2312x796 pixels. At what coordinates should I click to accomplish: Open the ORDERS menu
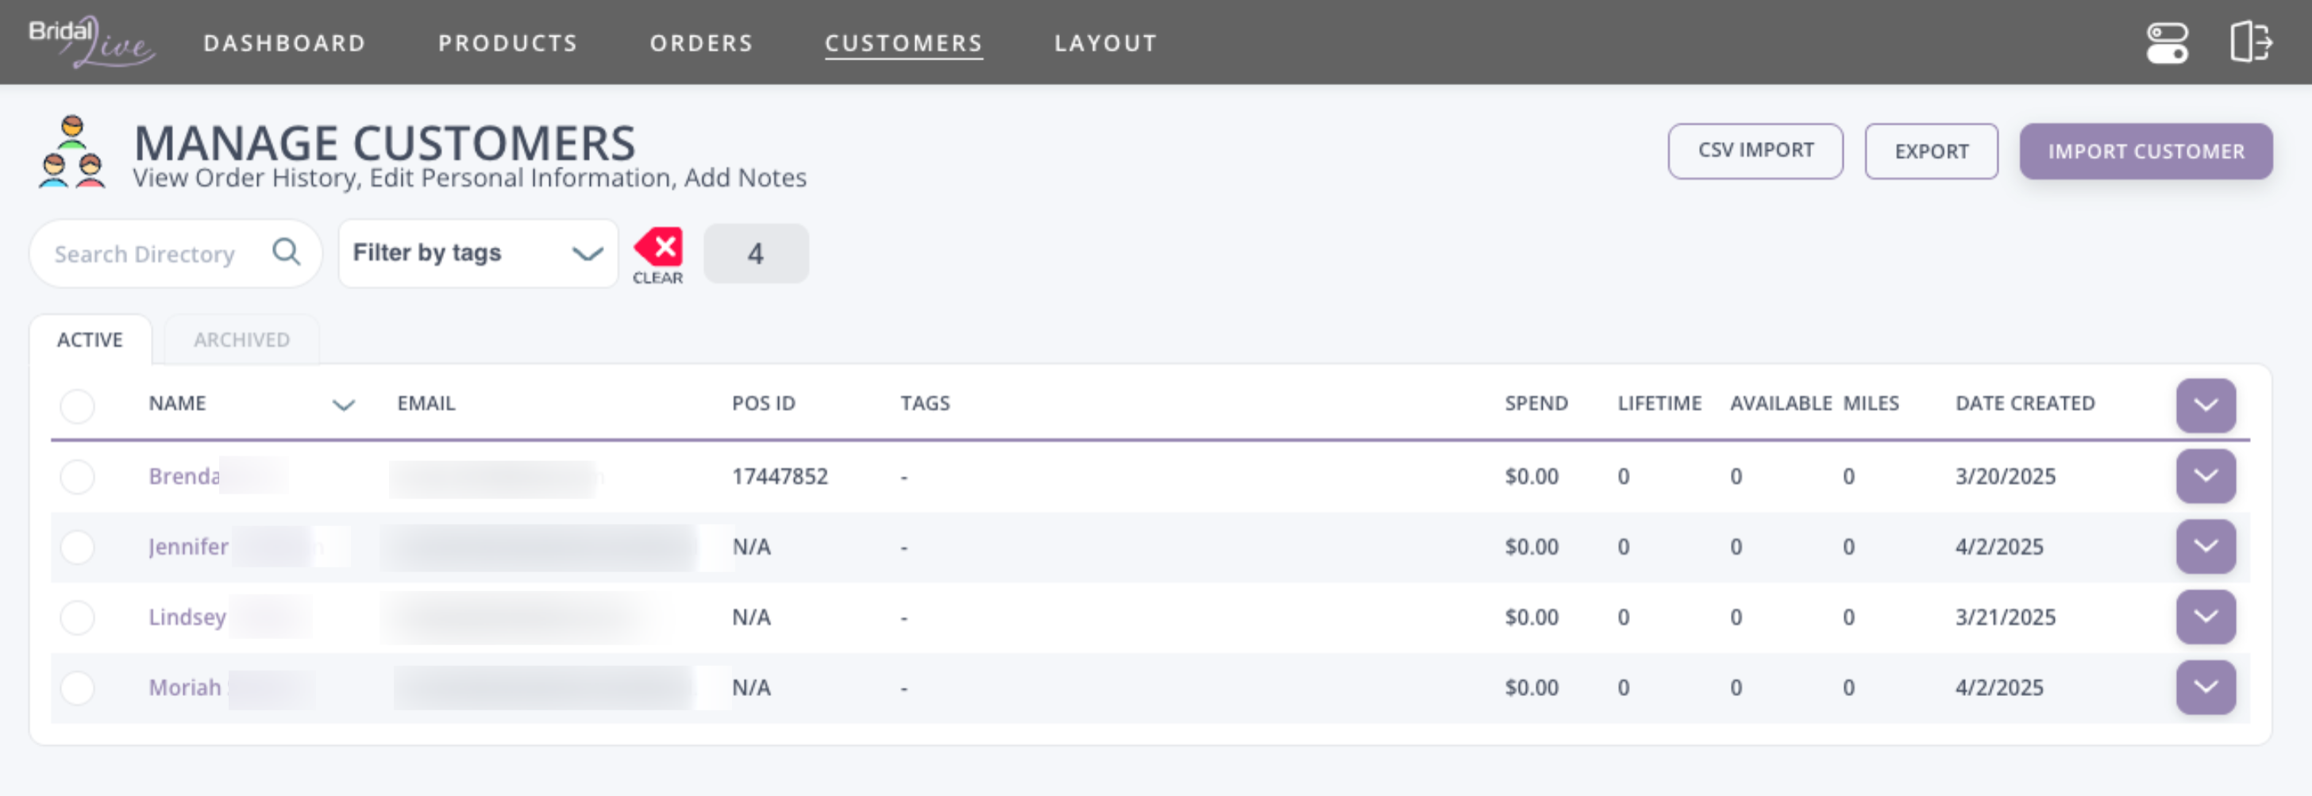click(701, 43)
